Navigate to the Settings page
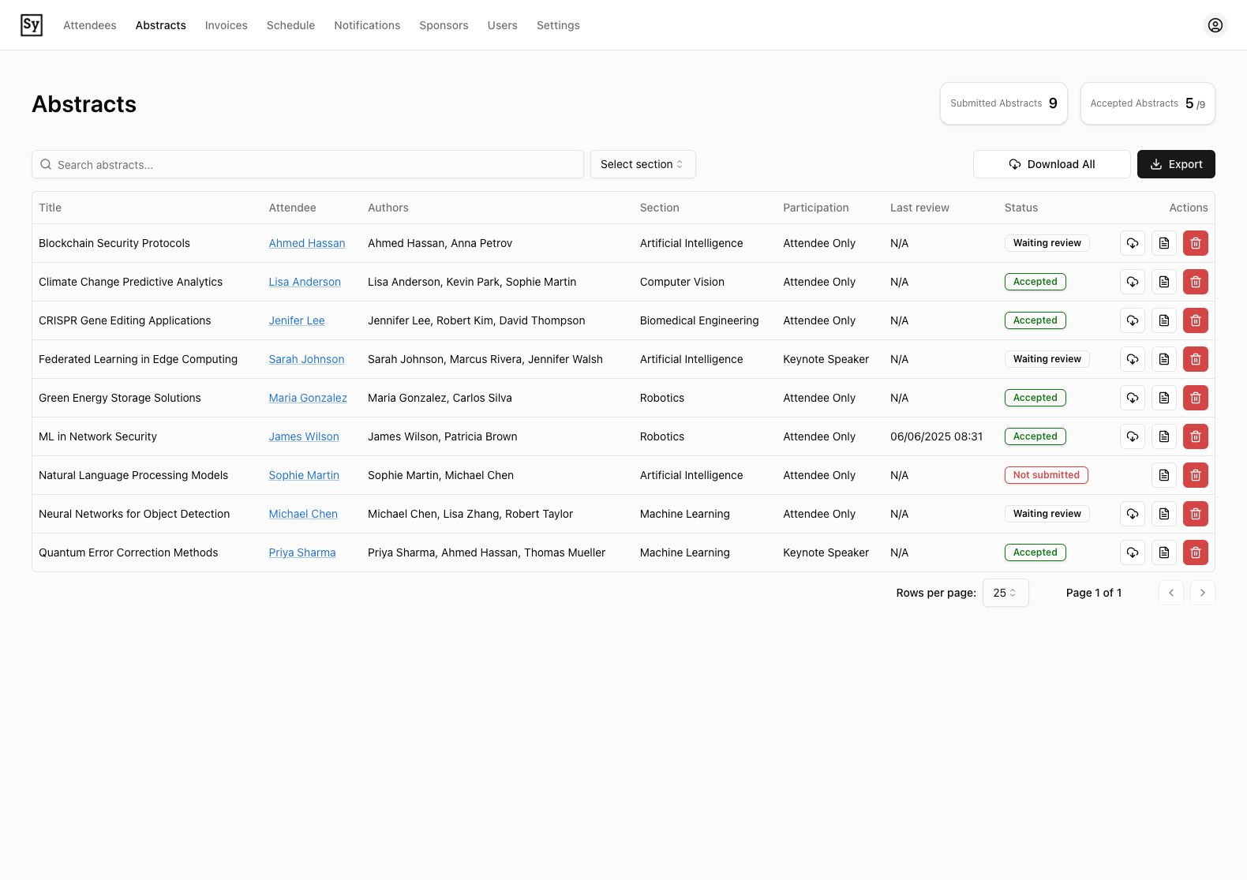 pos(558,25)
